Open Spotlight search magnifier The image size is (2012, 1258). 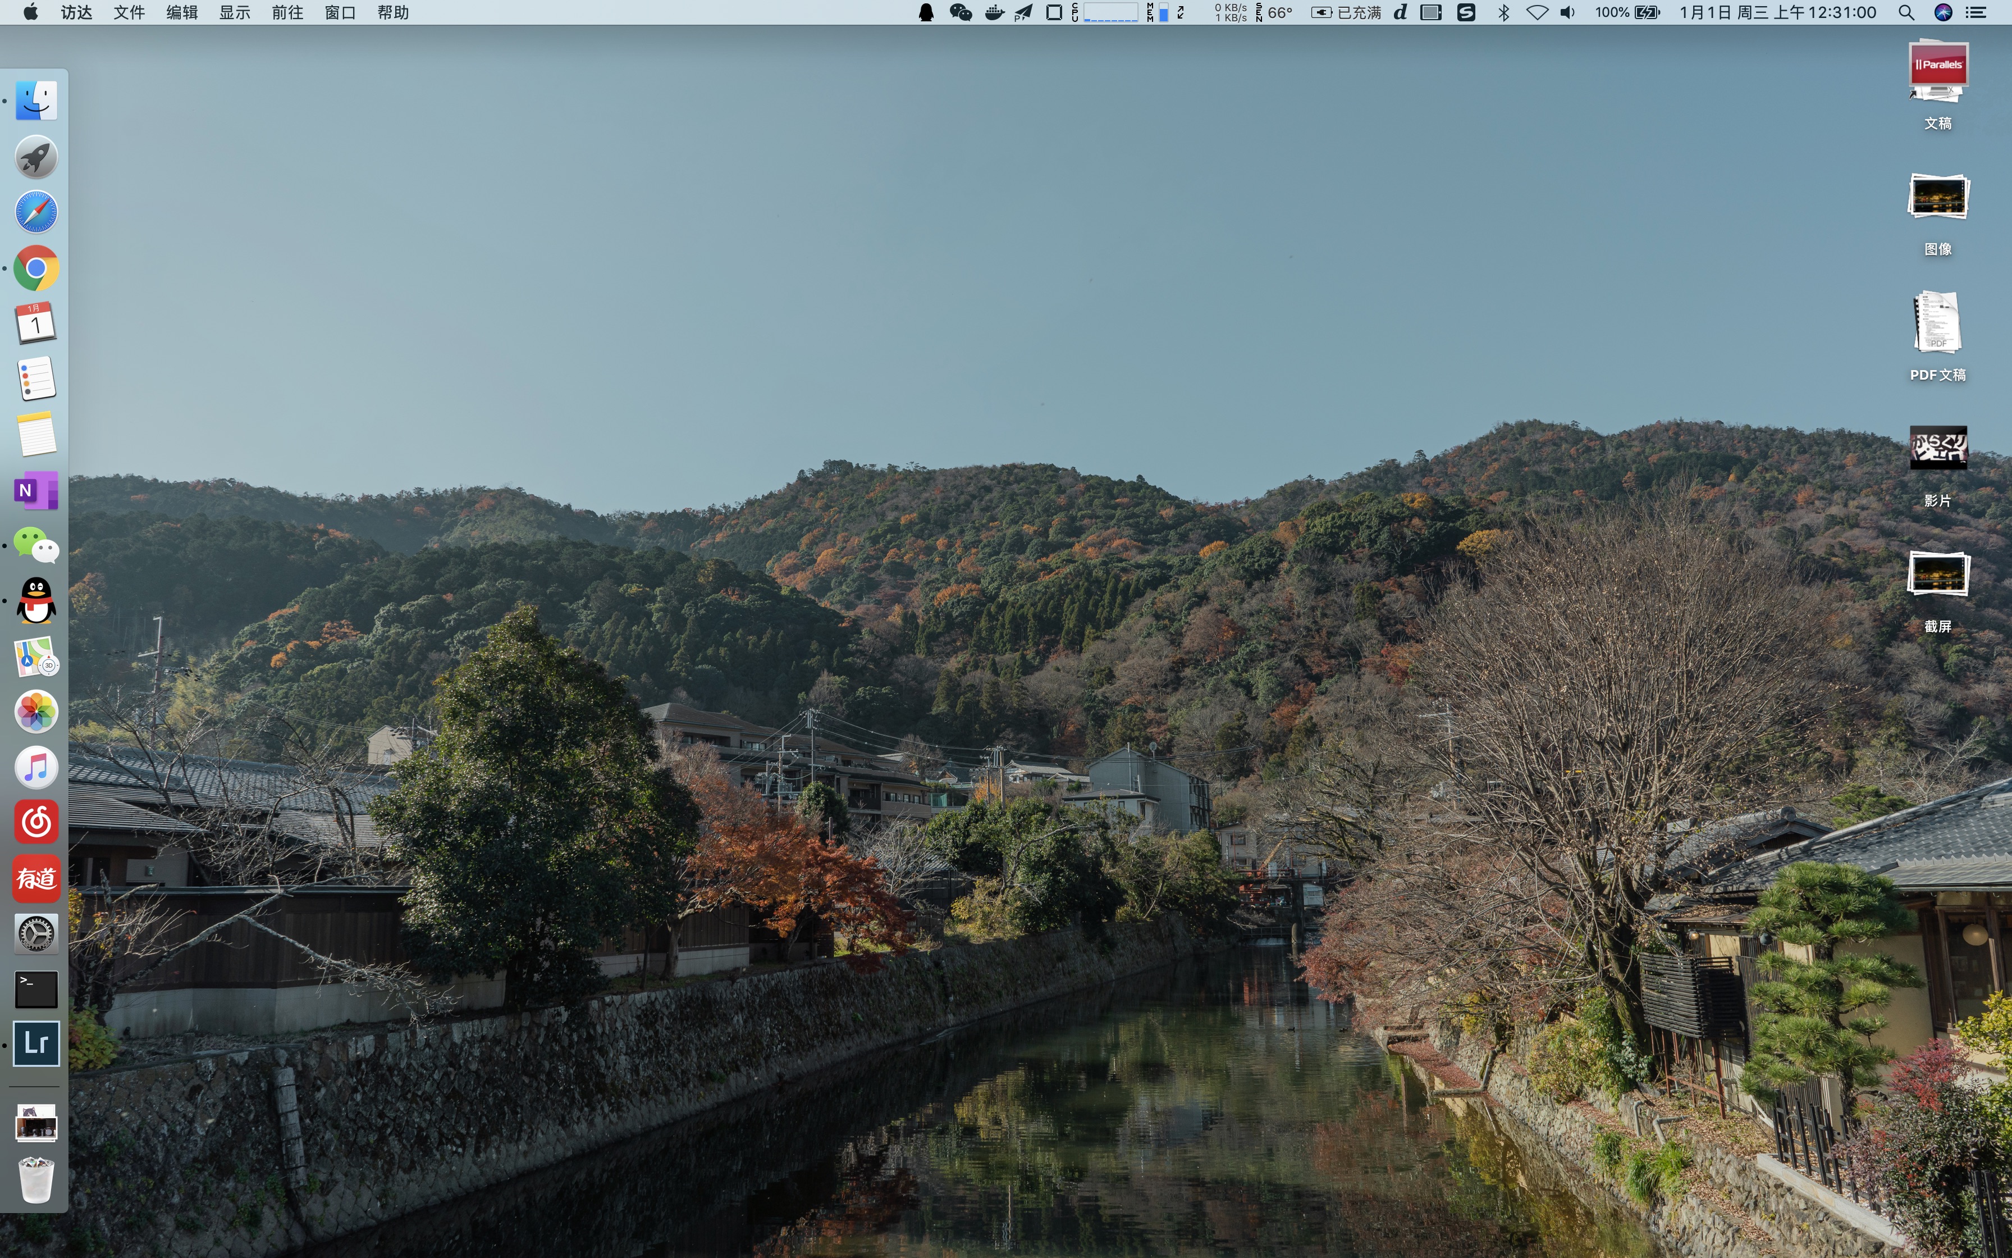[1906, 12]
